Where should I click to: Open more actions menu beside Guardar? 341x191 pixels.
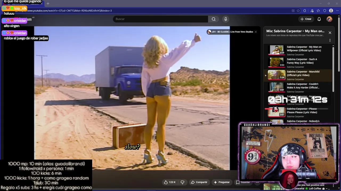257,182
